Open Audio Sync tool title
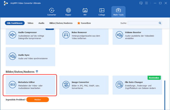 (24, 55)
